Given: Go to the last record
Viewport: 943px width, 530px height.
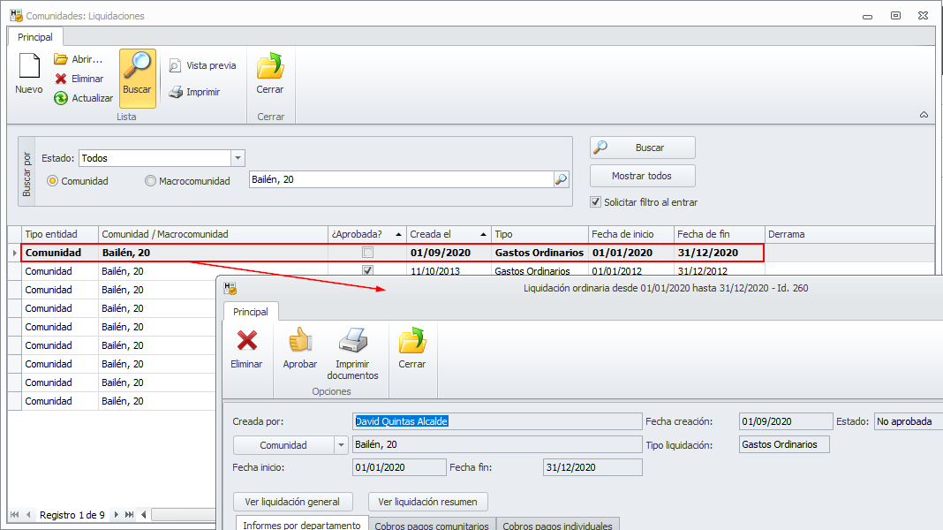Looking at the screenshot, I should [x=129, y=515].
